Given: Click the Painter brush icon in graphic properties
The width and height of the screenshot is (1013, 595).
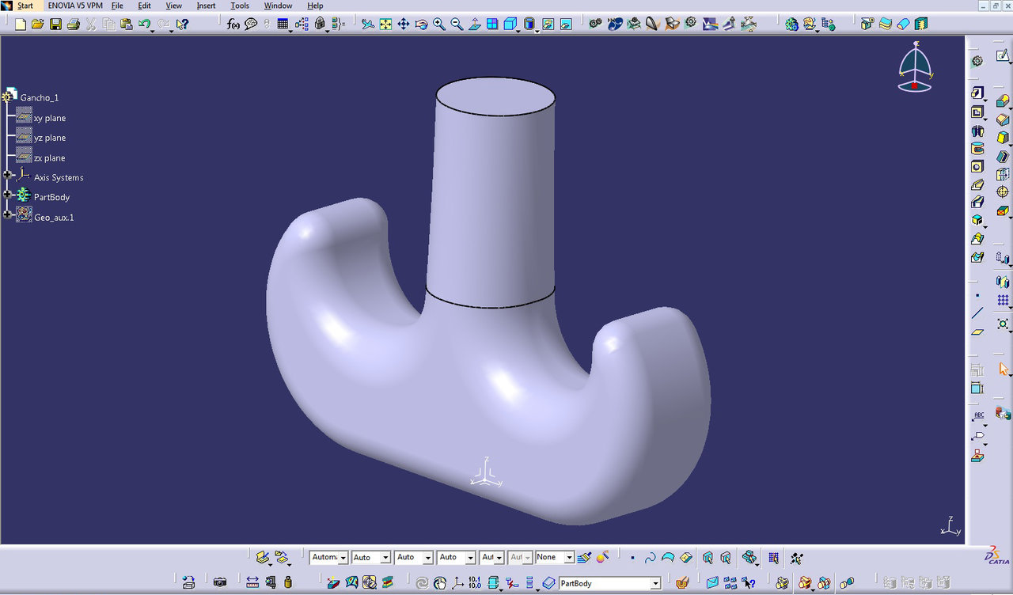Looking at the screenshot, I should point(584,558).
